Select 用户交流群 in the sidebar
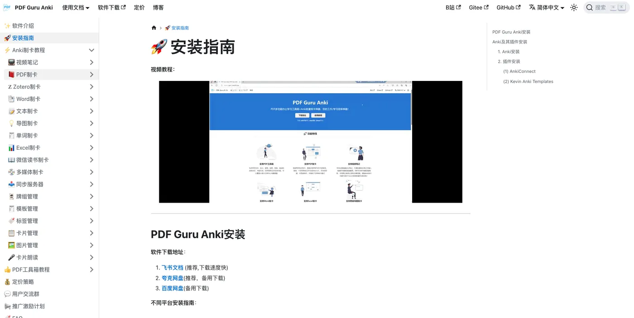Viewport: 634px width, 318px height. (26, 294)
